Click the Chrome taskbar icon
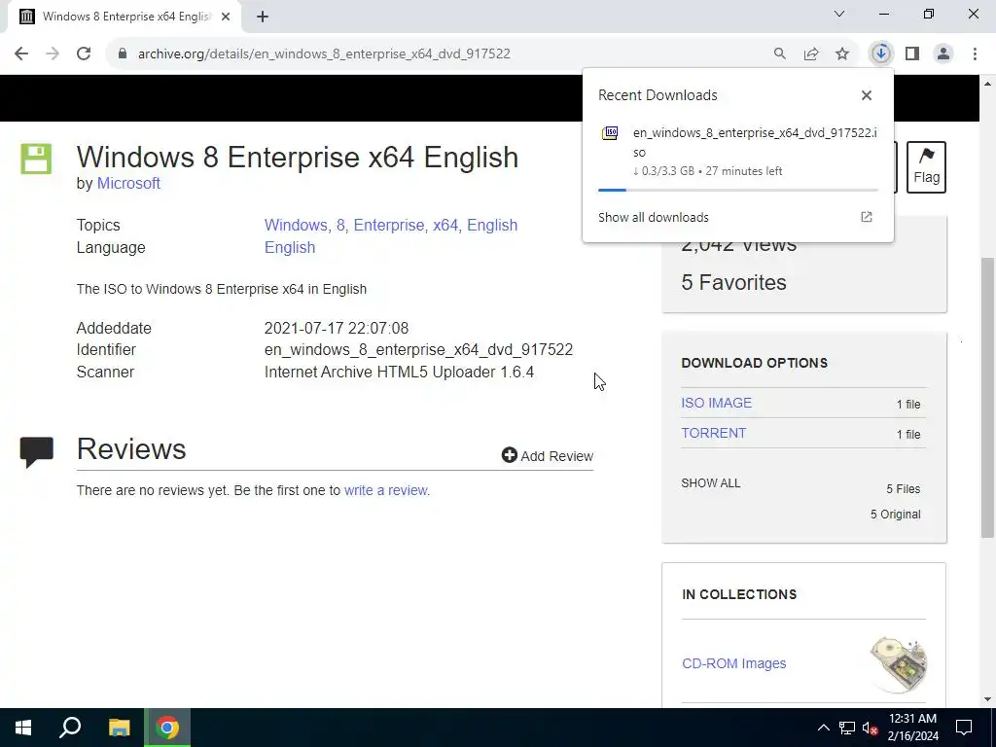 167,728
